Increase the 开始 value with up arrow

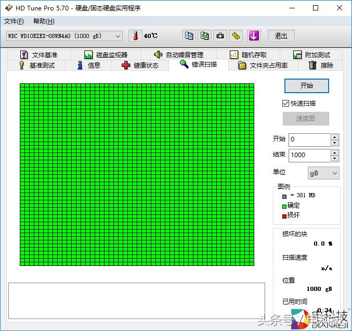(334, 137)
